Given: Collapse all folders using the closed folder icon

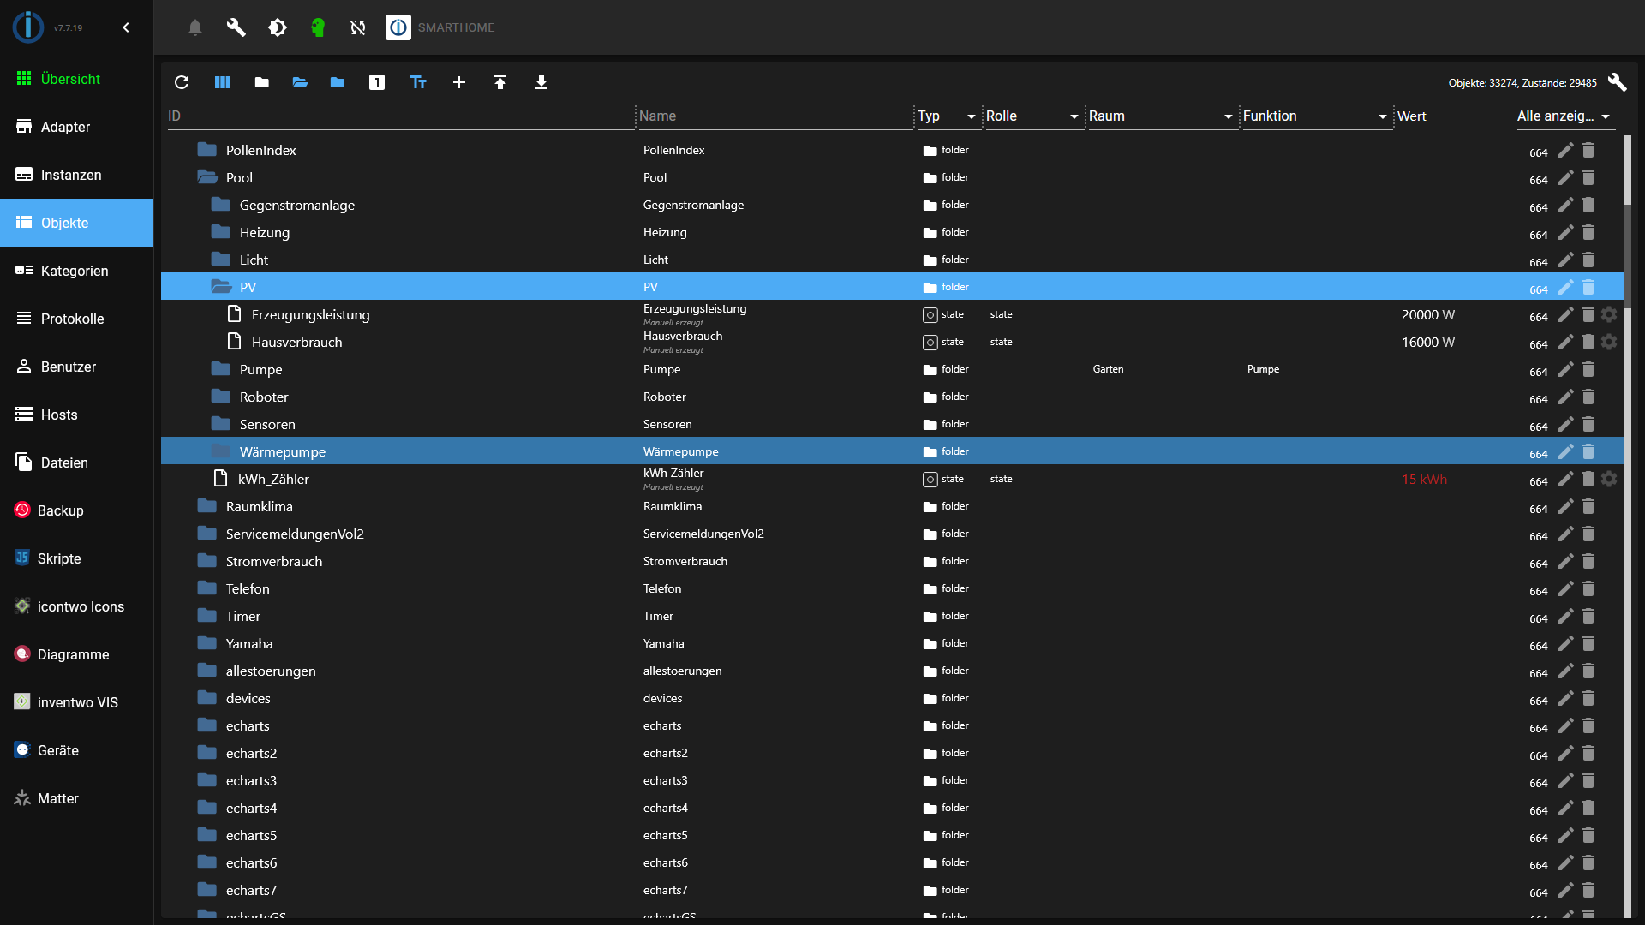Looking at the screenshot, I should (261, 82).
